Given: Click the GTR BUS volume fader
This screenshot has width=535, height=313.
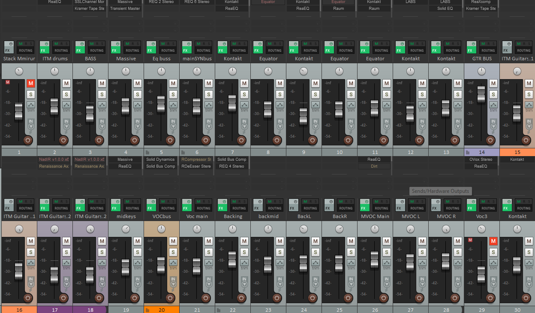Looking at the screenshot, I should click(481, 94).
